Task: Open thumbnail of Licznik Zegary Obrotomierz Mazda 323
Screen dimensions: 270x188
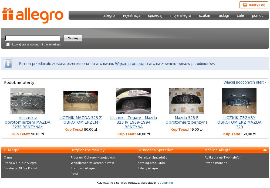Action: [239, 101]
